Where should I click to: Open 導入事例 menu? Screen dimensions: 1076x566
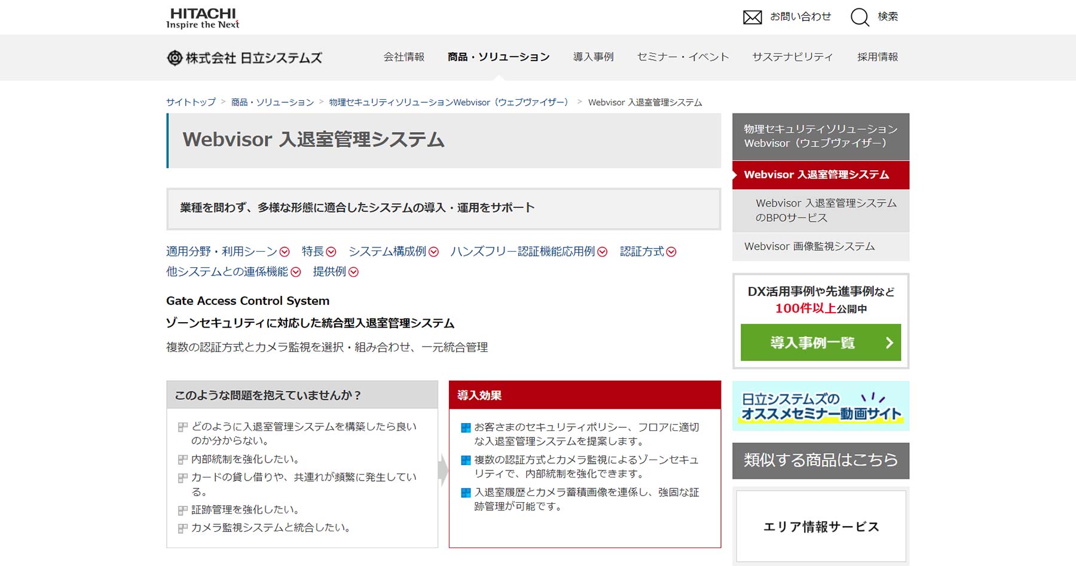593,57
